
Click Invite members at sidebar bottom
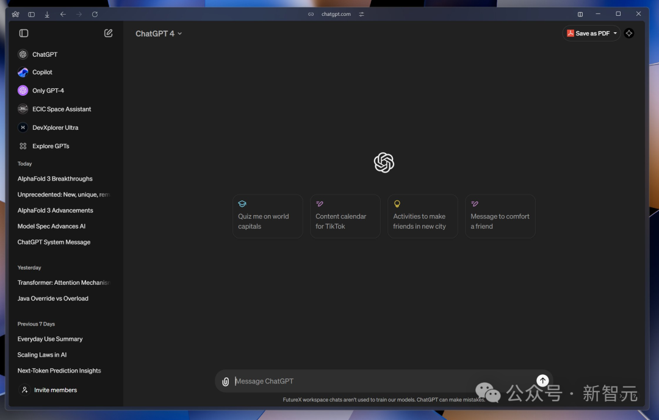click(55, 390)
